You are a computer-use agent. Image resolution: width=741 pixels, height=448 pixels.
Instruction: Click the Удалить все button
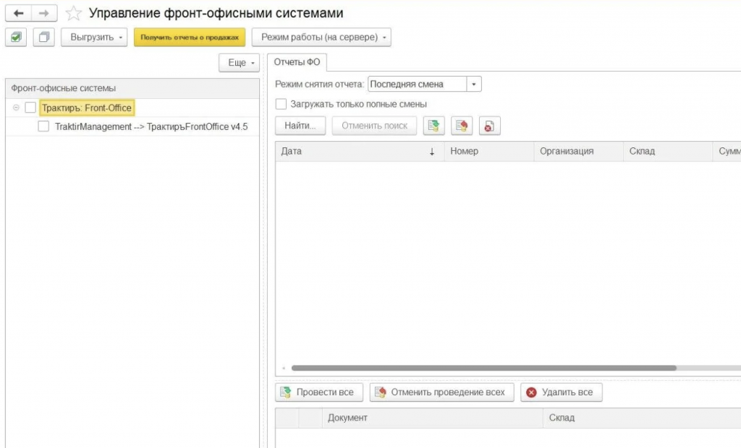tap(562, 392)
